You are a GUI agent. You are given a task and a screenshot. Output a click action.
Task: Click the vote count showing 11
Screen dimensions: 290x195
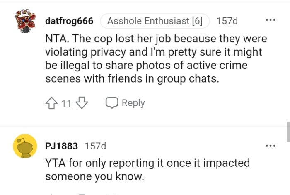point(67,103)
